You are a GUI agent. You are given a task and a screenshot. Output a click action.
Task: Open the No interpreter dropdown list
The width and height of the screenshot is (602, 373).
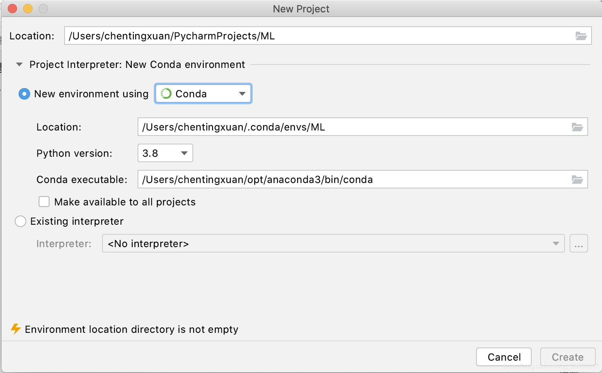(333, 244)
